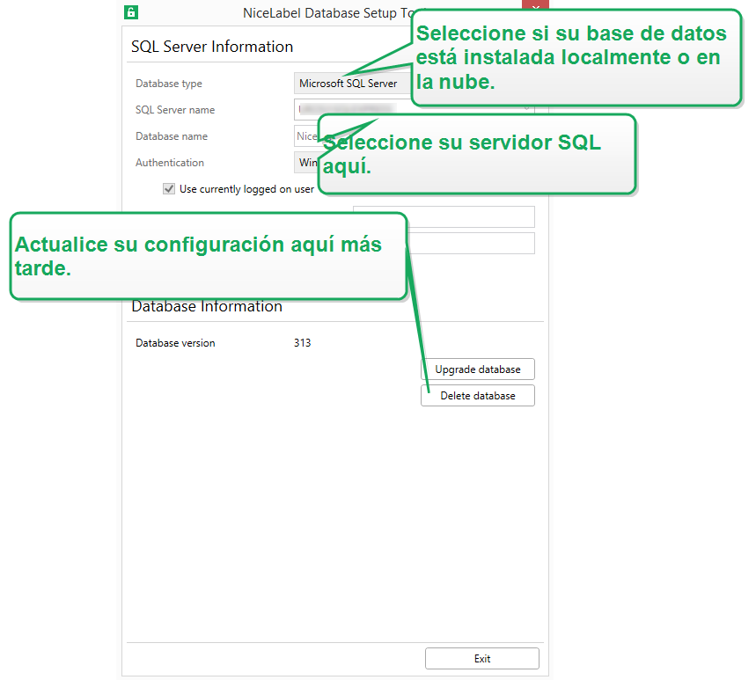The image size is (756, 680).
Task: Click the Database version value 313
Action: tap(302, 343)
